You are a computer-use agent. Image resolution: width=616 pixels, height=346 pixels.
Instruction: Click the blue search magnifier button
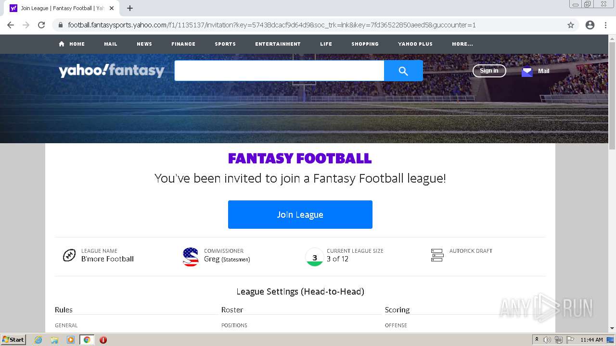[x=403, y=71]
